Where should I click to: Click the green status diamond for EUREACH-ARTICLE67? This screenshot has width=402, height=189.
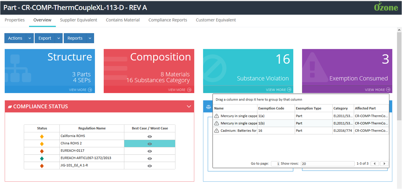tap(42, 158)
